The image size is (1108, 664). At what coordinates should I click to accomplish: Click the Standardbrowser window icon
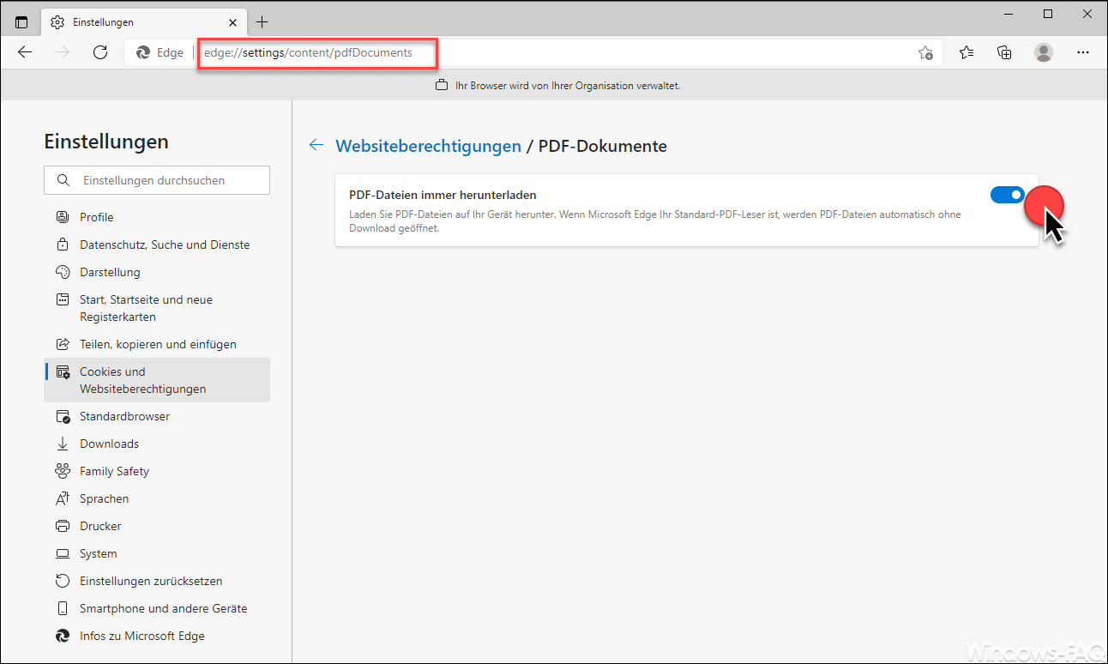coord(63,416)
